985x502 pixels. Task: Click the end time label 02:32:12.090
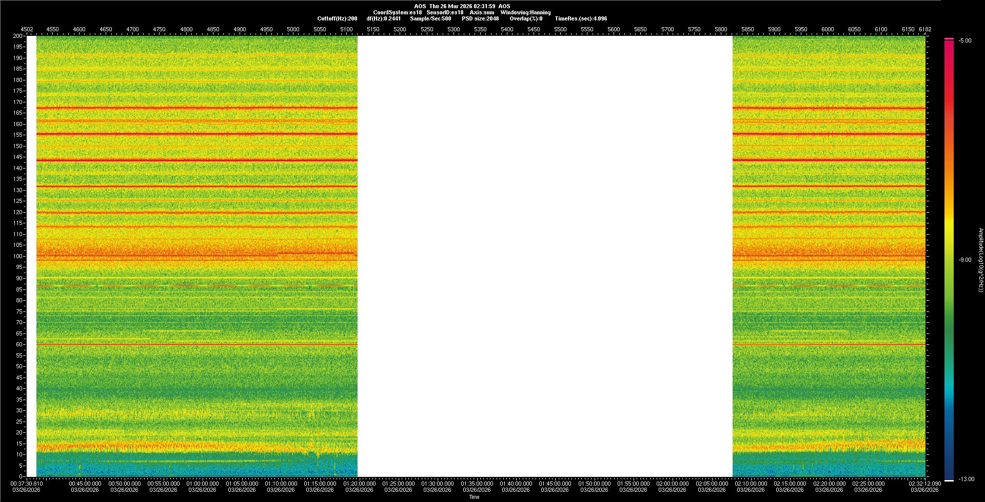point(924,484)
